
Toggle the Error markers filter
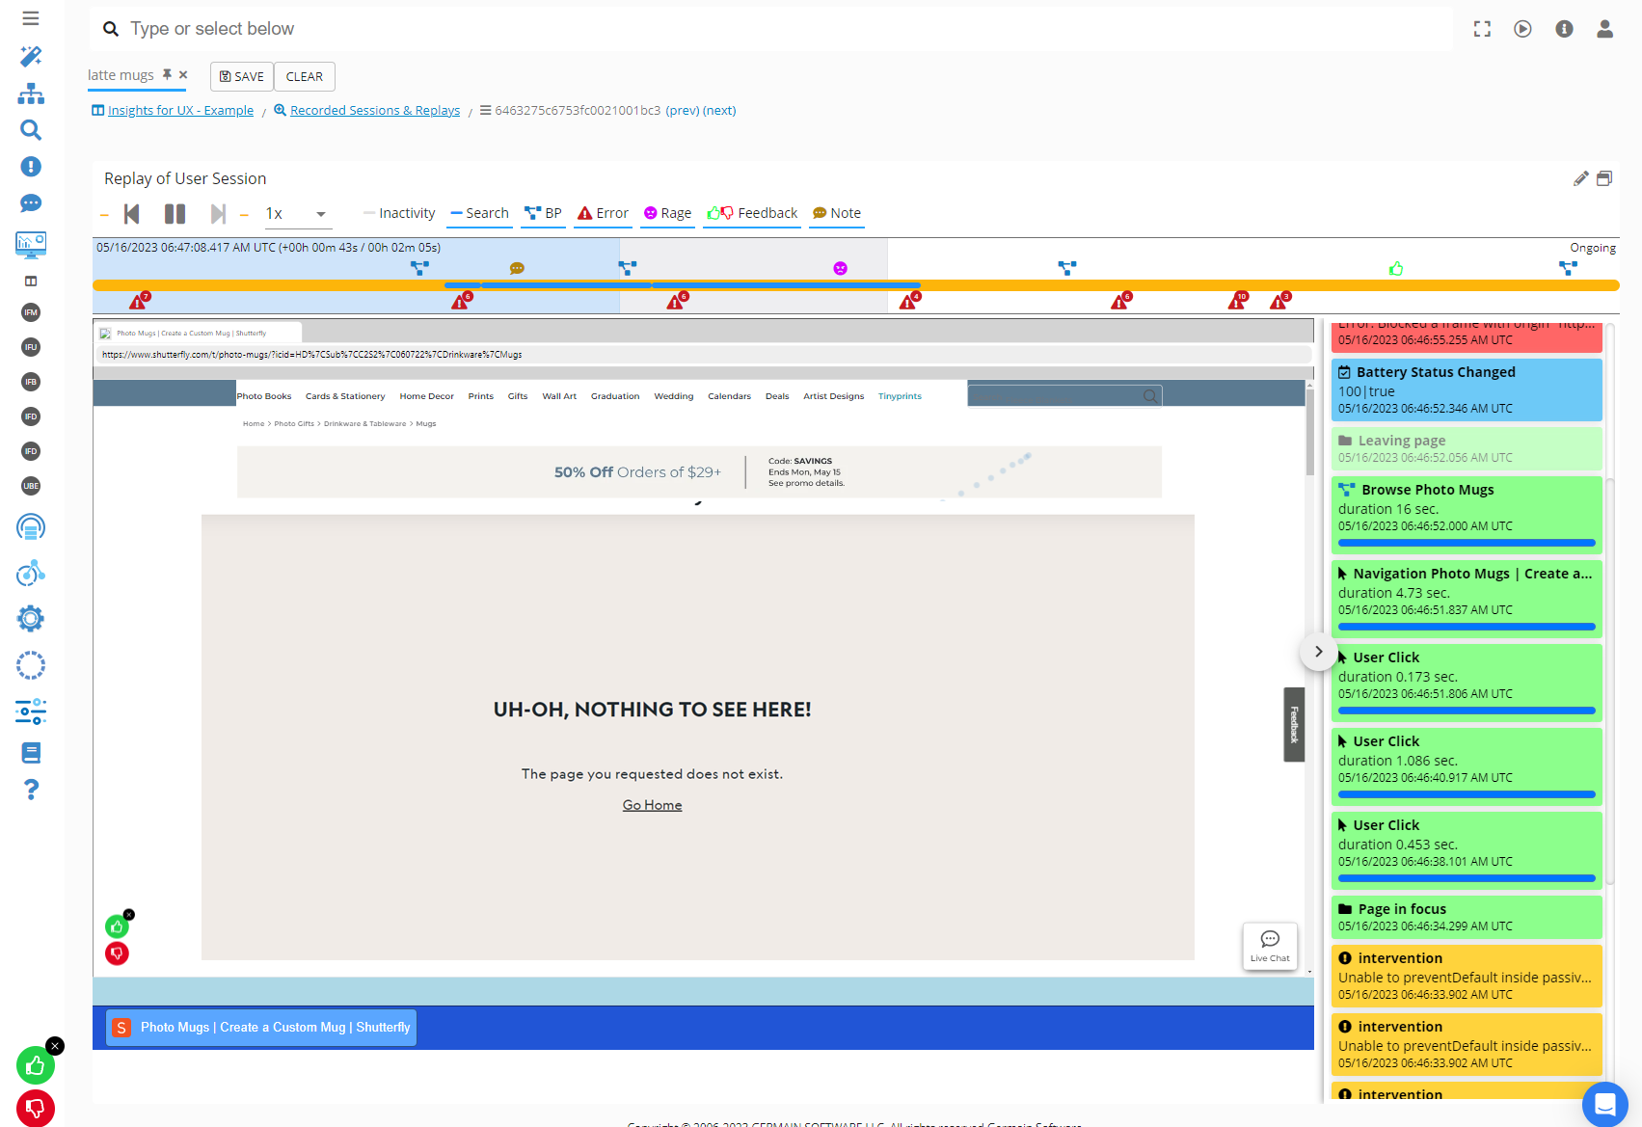[x=603, y=213]
